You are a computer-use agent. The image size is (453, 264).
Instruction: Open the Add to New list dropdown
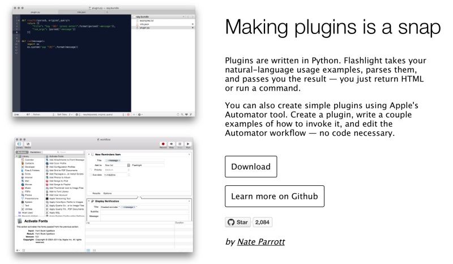(117, 165)
